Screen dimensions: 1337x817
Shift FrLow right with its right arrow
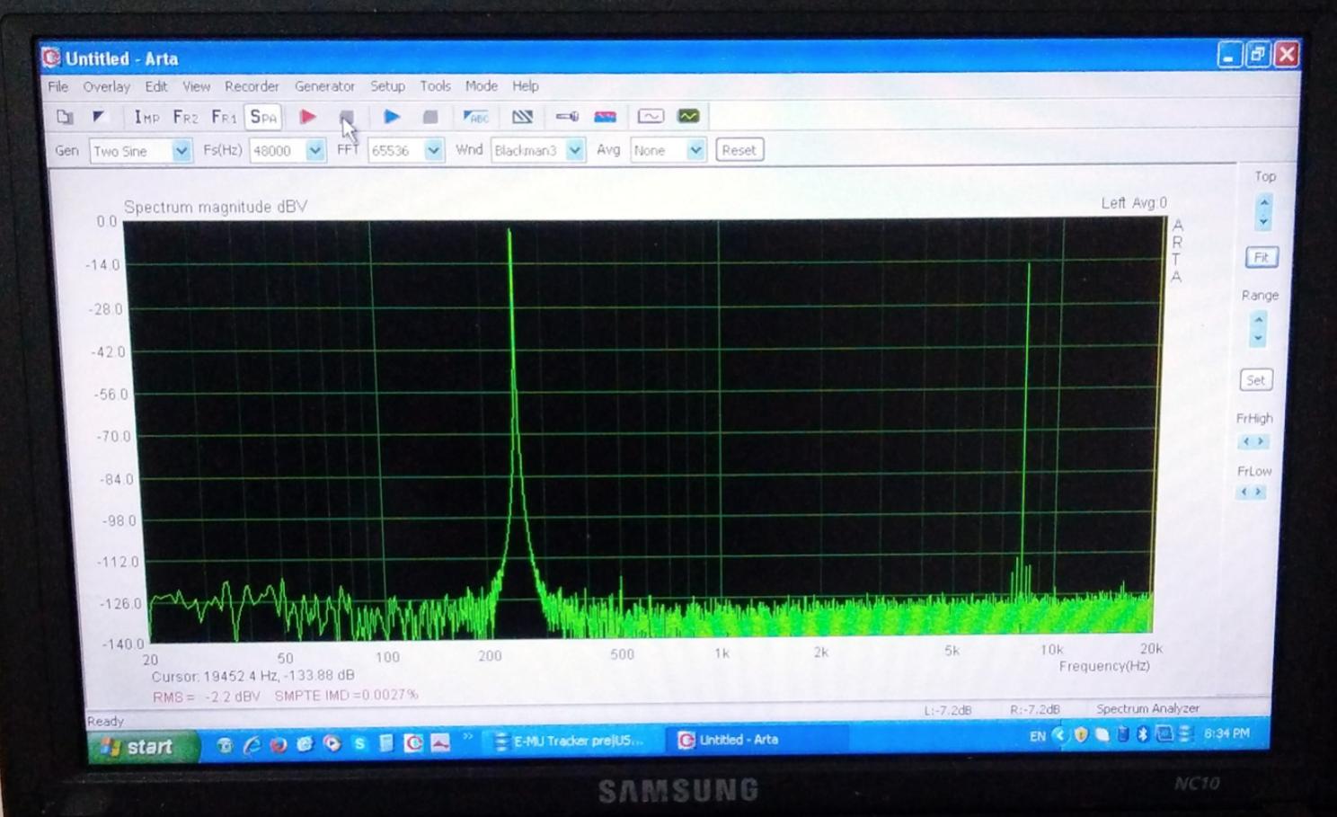[1259, 492]
